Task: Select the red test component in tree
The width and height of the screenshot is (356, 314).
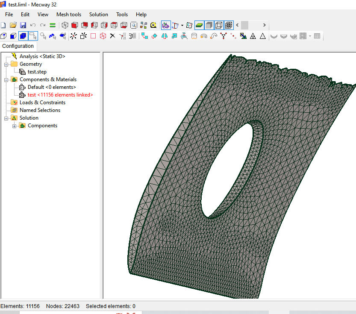Action: (60, 95)
